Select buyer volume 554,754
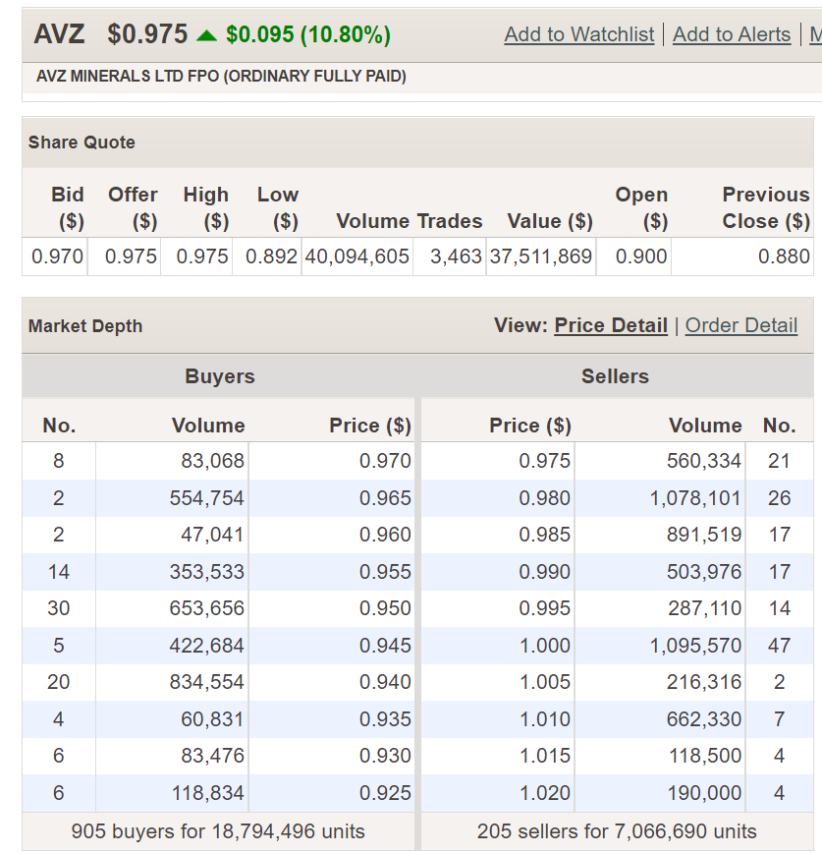Image resolution: width=822 pixels, height=854 pixels. tap(207, 498)
